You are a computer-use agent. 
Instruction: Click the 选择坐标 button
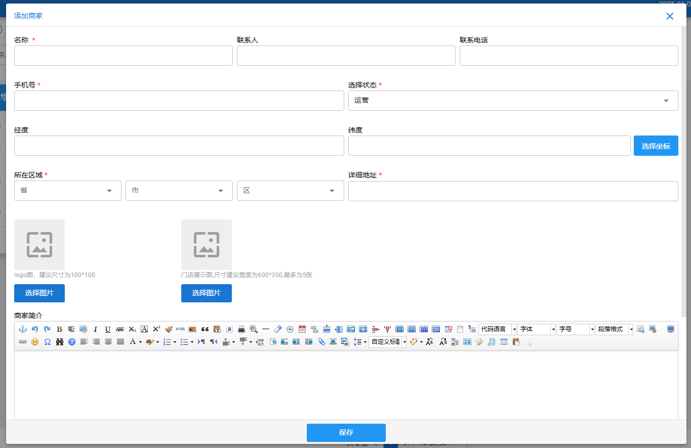656,146
